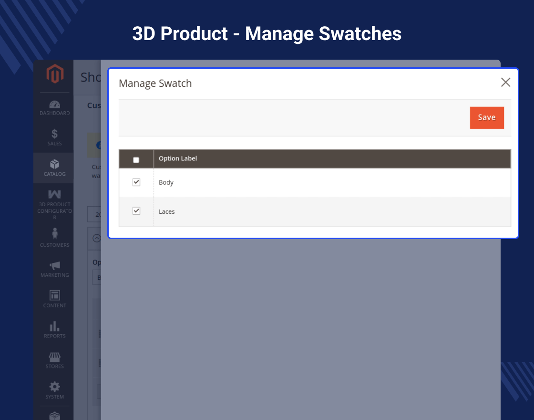Uncheck the Body option checkbox
The image size is (534, 420).
(136, 182)
